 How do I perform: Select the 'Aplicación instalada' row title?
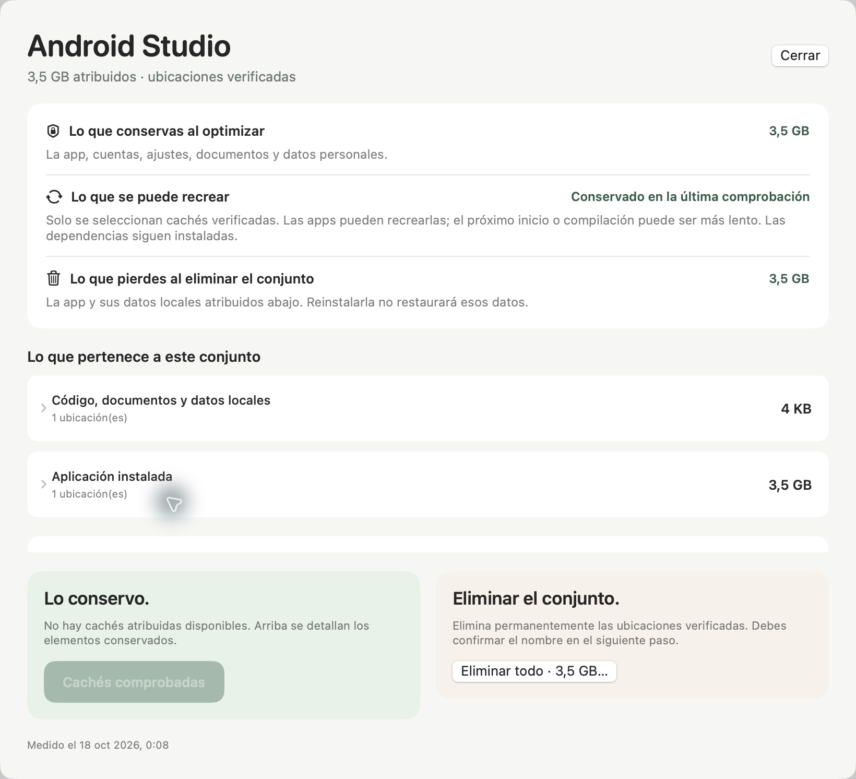112,477
